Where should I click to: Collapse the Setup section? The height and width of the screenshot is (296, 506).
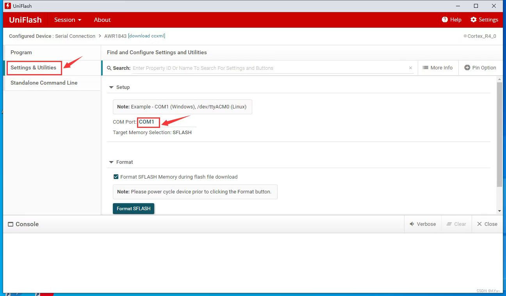[111, 87]
